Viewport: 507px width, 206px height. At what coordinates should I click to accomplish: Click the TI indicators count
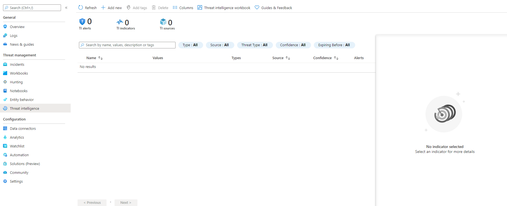click(x=127, y=23)
